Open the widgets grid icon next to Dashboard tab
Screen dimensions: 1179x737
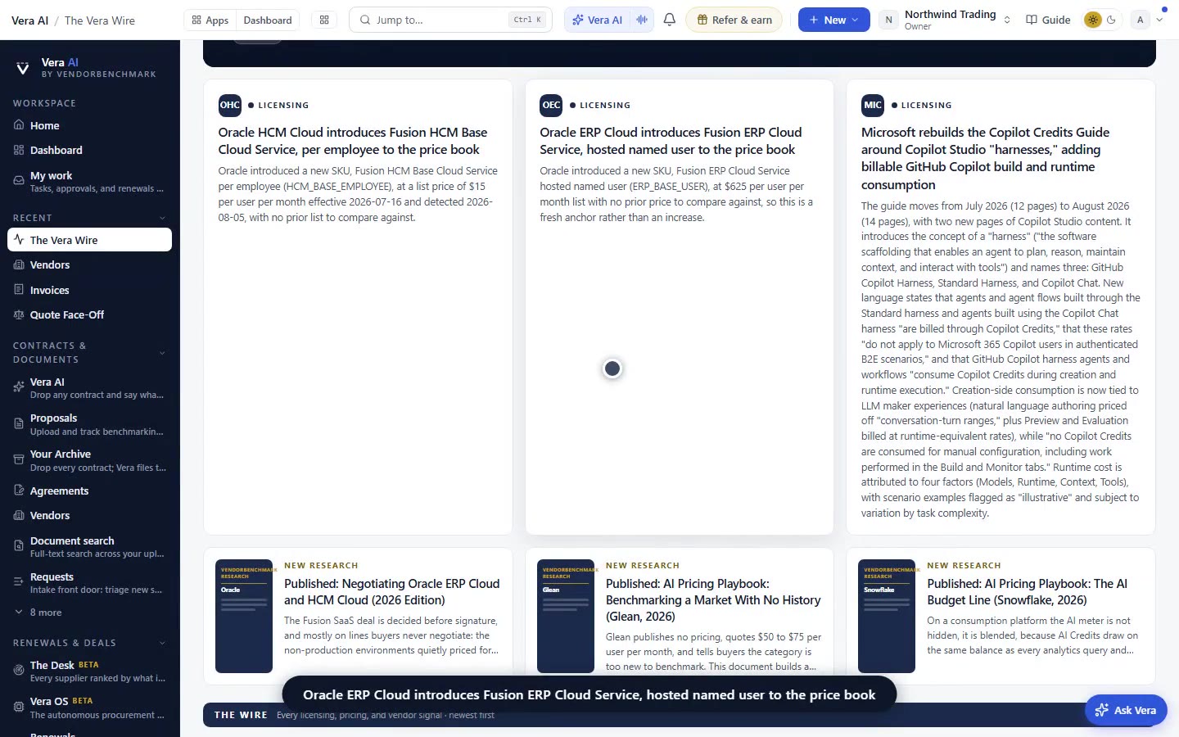tap(324, 20)
